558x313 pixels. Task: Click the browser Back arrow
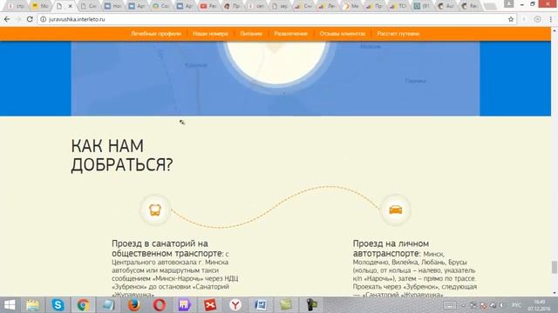(x=7, y=19)
